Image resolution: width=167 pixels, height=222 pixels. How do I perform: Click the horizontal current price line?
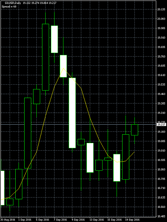pos(78,124)
